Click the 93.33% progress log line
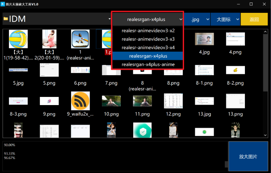This screenshot has height=173, width=271. click(10, 153)
